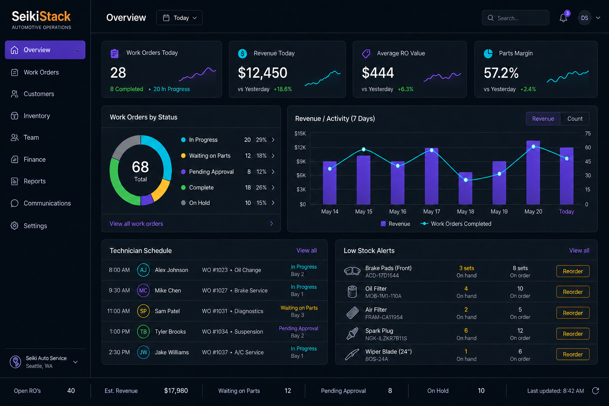Reorder Brake Pads (Front)
Viewport: 609px width, 406px height.
[x=573, y=271]
